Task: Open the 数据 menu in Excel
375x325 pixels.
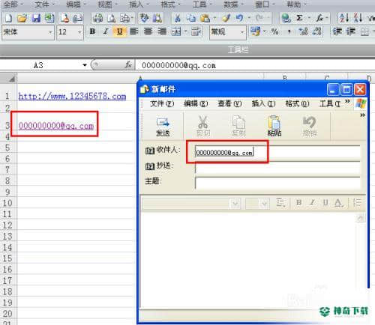Action: point(230,4)
